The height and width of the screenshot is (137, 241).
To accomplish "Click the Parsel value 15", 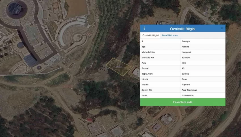I will [x=183, y=68].
